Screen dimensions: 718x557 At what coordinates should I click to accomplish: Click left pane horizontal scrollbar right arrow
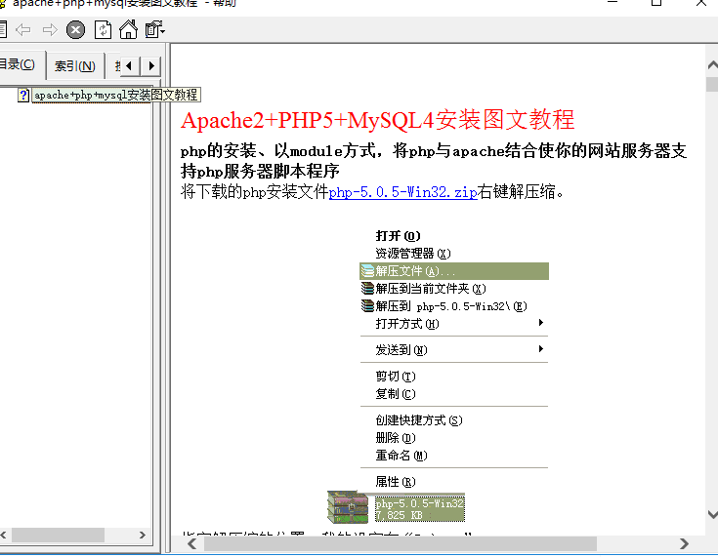pyautogui.click(x=143, y=536)
